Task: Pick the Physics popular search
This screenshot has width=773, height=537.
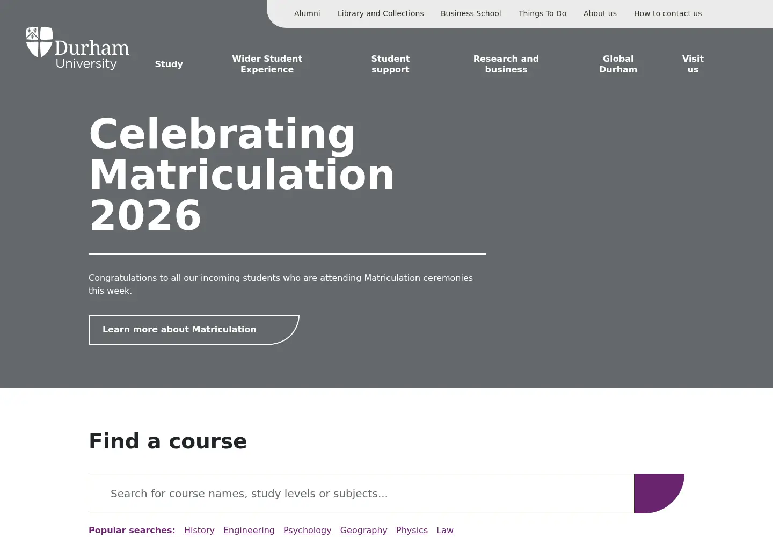Action: [x=412, y=530]
